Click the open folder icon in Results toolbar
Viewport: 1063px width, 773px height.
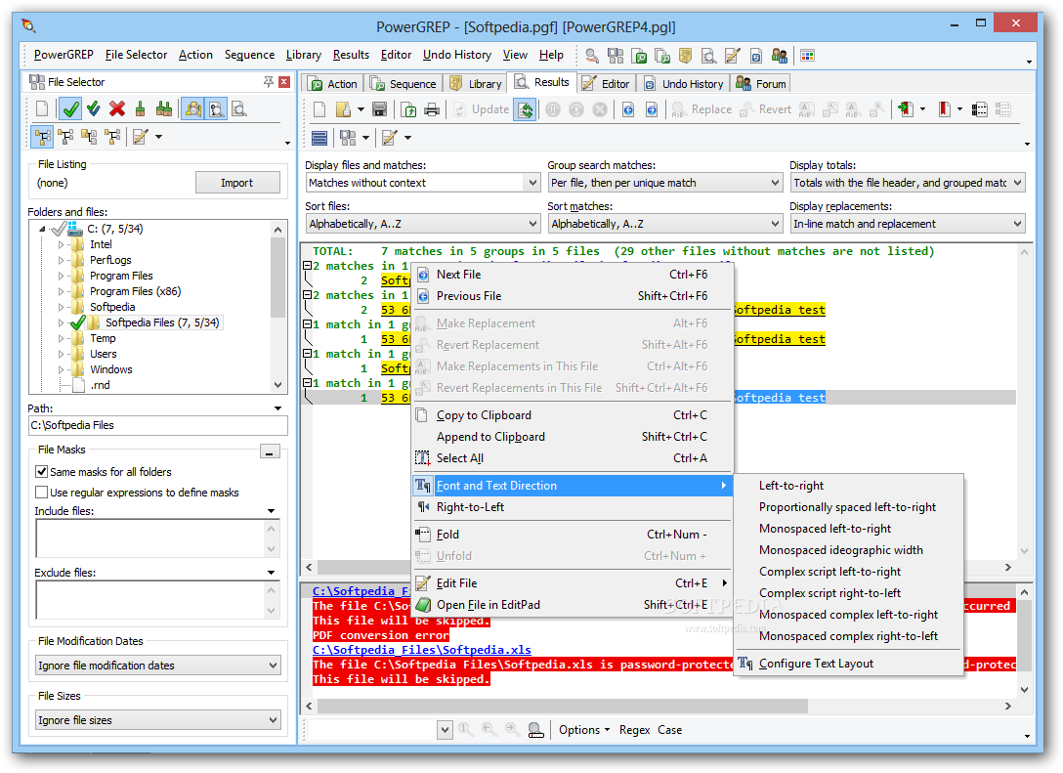(344, 109)
